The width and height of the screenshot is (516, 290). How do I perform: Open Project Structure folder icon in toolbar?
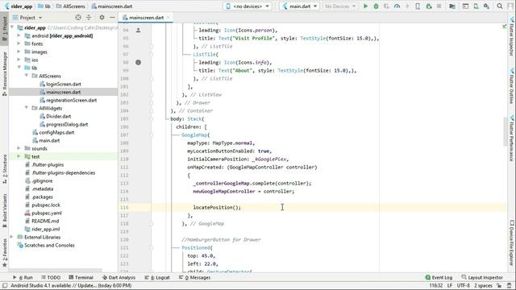(452, 6)
